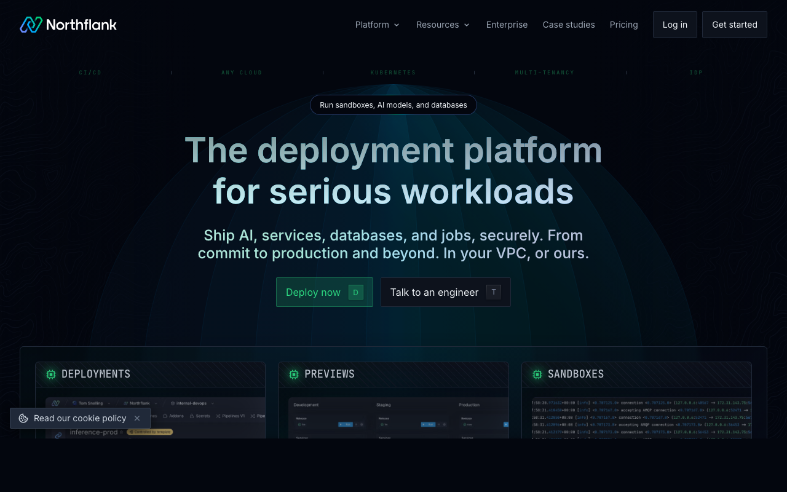Click the Previews chip icon
The height and width of the screenshot is (492, 787).
pyautogui.click(x=294, y=374)
